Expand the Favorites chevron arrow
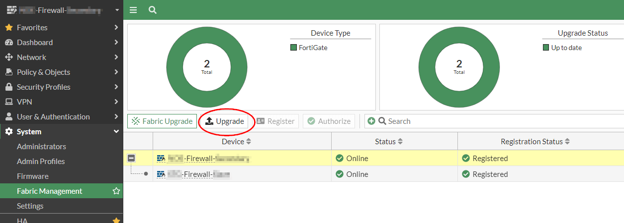624x223 pixels. [116, 27]
